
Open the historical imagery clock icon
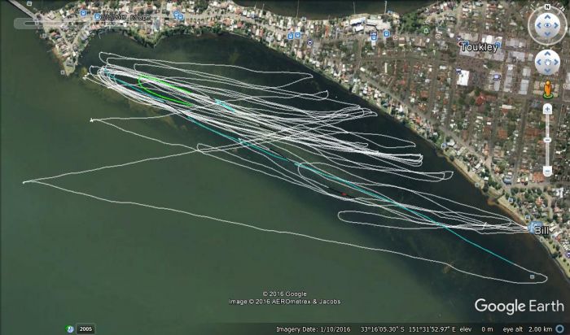pos(70,328)
